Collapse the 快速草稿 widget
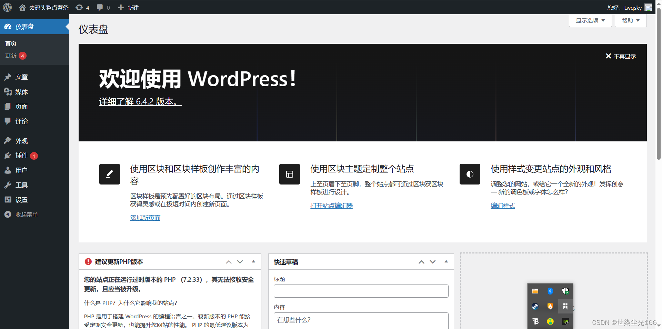Viewport: 662px width, 329px height. pos(446,262)
